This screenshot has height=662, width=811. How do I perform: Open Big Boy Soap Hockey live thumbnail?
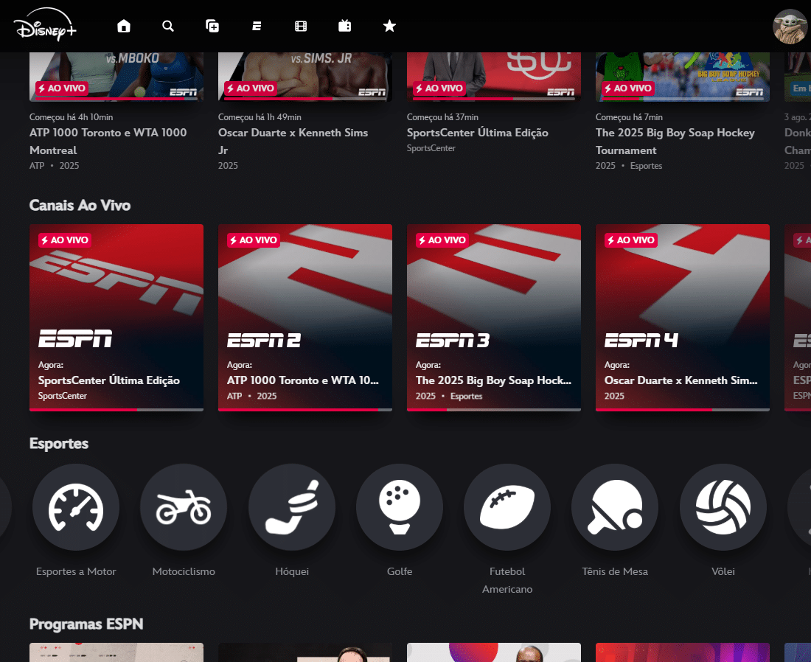pos(683,77)
